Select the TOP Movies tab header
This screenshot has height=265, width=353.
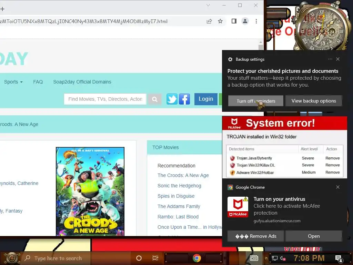click(x=165, y=147)
